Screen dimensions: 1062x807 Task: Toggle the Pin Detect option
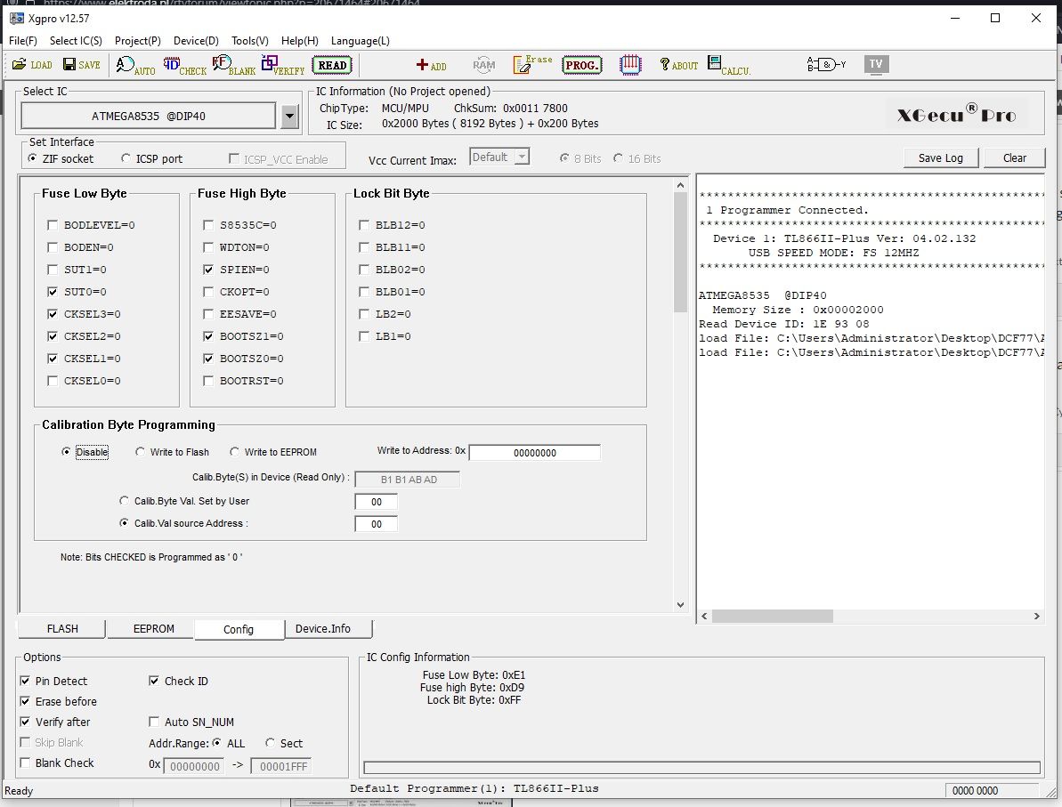tap(25, 681)
